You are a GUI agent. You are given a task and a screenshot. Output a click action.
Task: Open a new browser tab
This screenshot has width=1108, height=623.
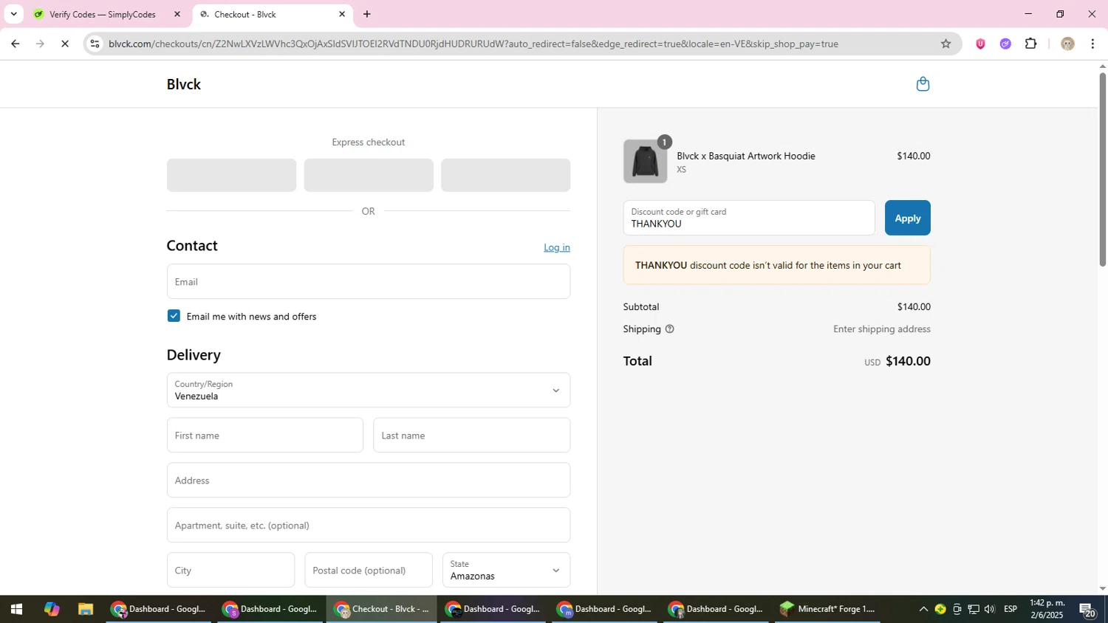(x=367, y=14)
